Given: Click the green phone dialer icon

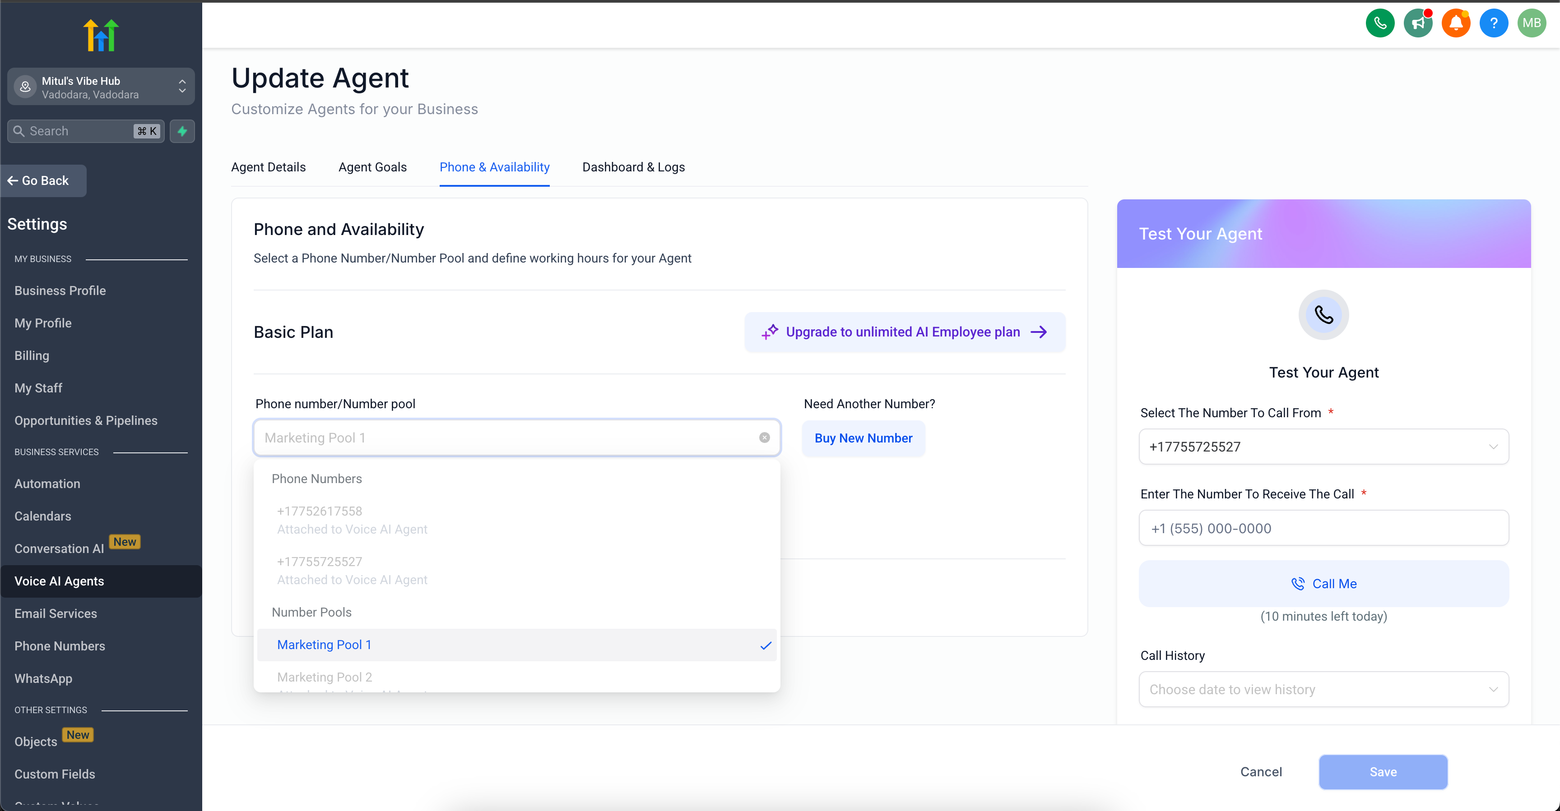Looking at the screenshot, I should (1379, 23).
